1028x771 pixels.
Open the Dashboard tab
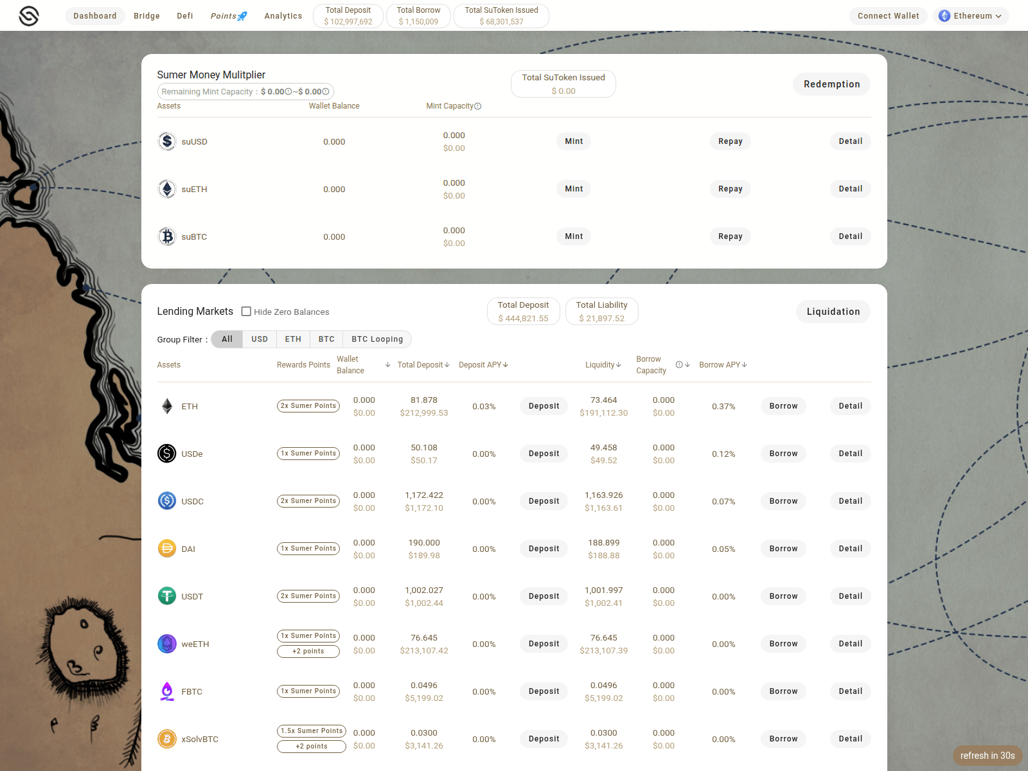pos(95,16)
